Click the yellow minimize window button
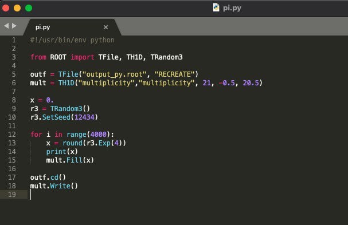348x225 pixels. click(x=17, y=8)
